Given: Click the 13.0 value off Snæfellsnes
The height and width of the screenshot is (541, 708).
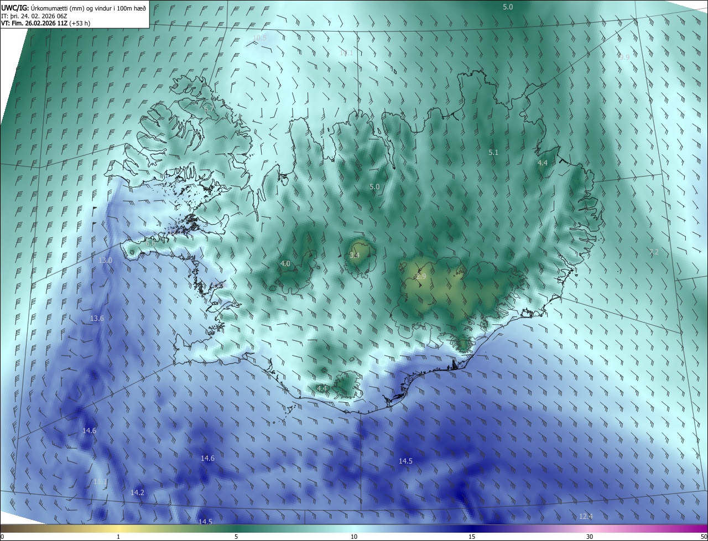Looking at the screenshot, I should (x=105, y=260).
